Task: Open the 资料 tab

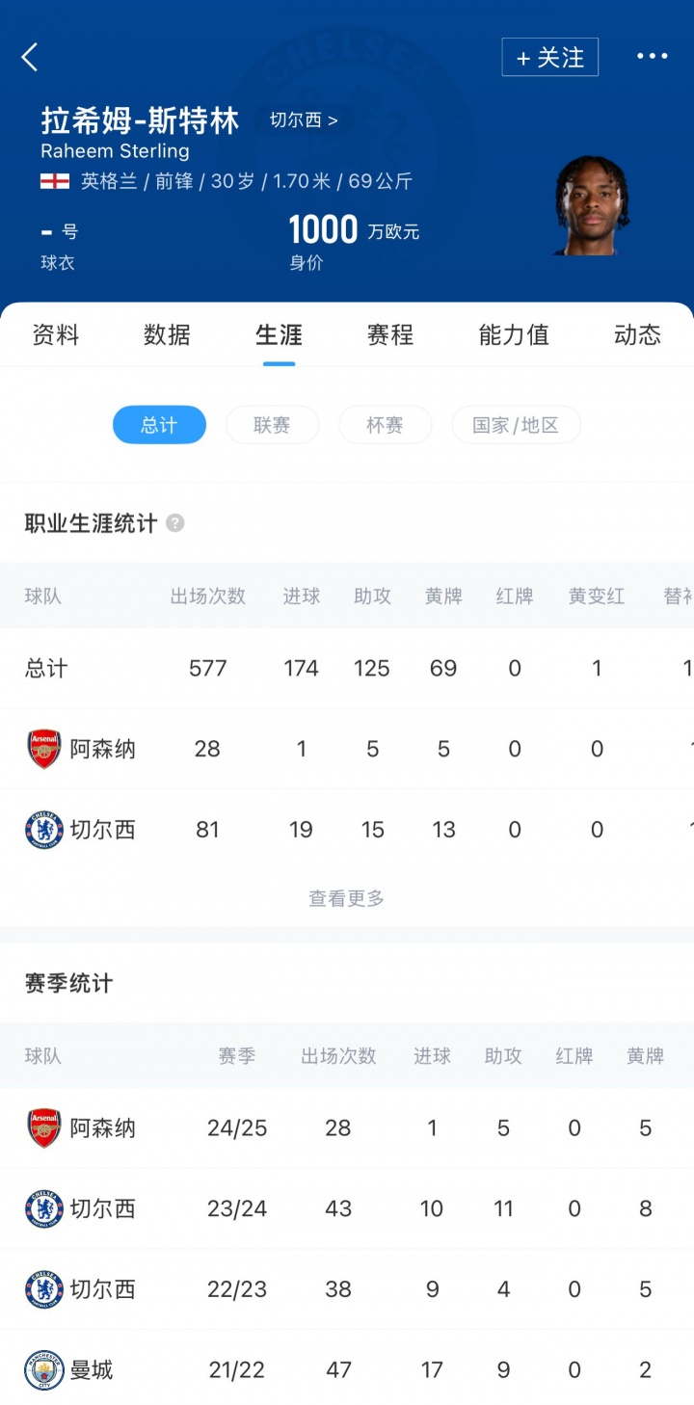Action: (56, 335)
